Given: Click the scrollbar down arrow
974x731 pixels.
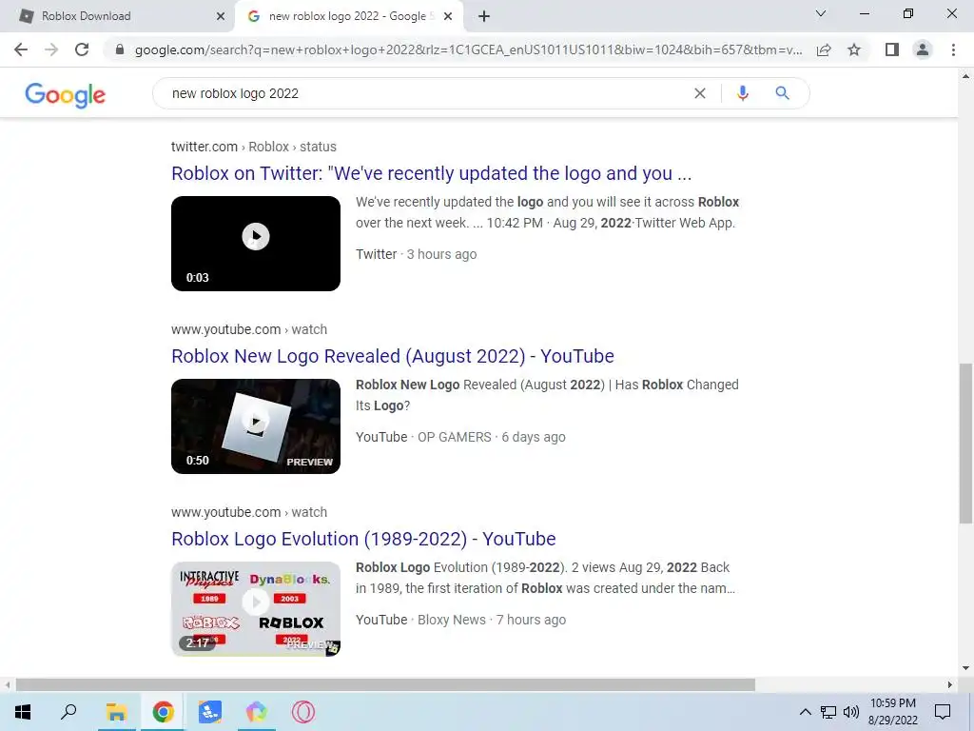Looking at the screenshot, I should tap(965, 669).
